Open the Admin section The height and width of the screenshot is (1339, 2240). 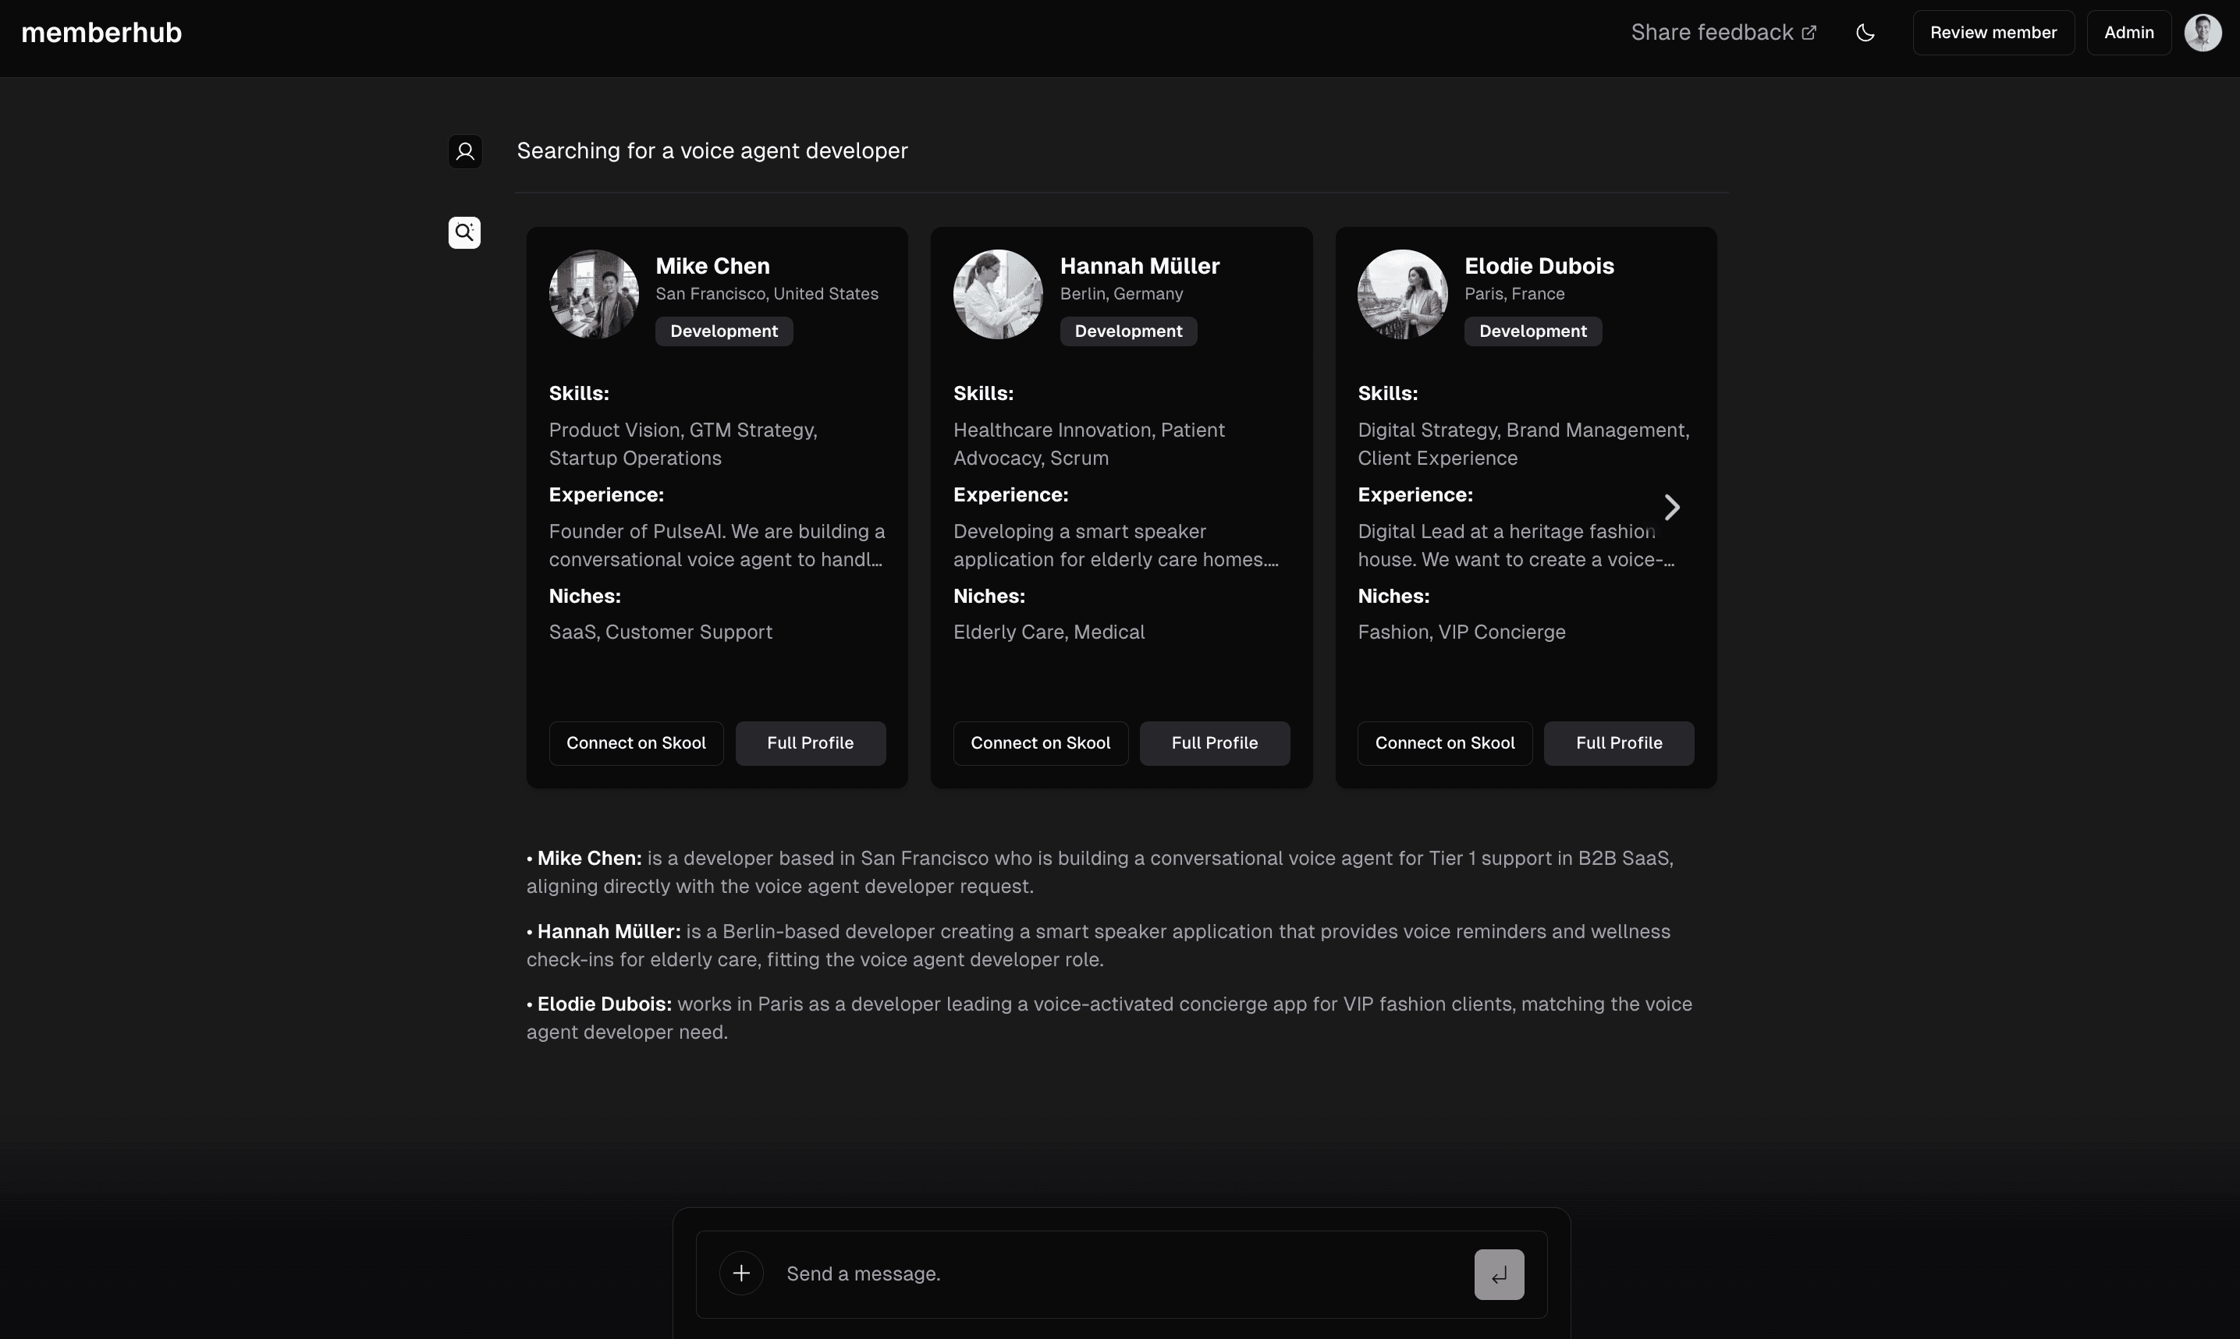(x=2128, y=31)
